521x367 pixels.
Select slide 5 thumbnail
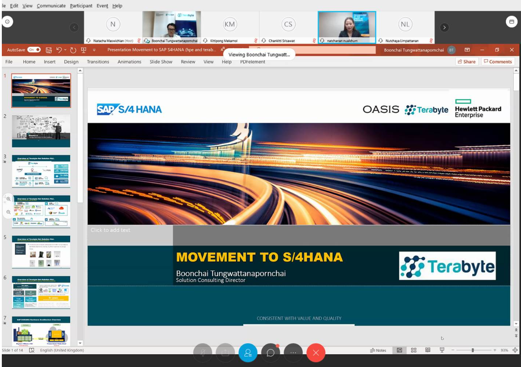tap(41, 252)
